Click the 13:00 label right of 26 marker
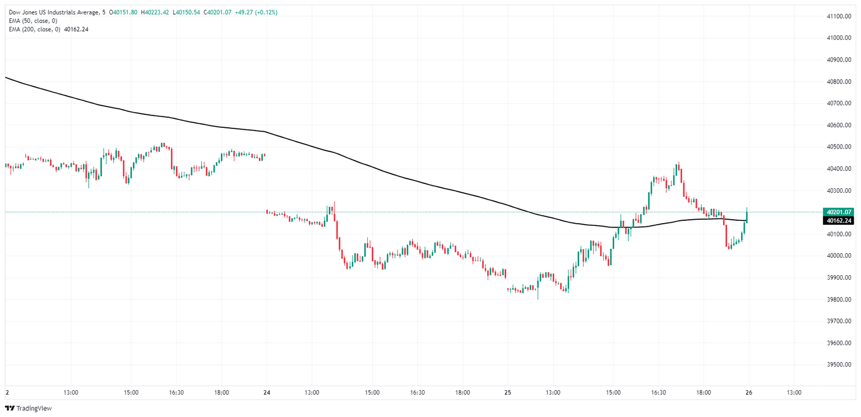 coord(794,392)
